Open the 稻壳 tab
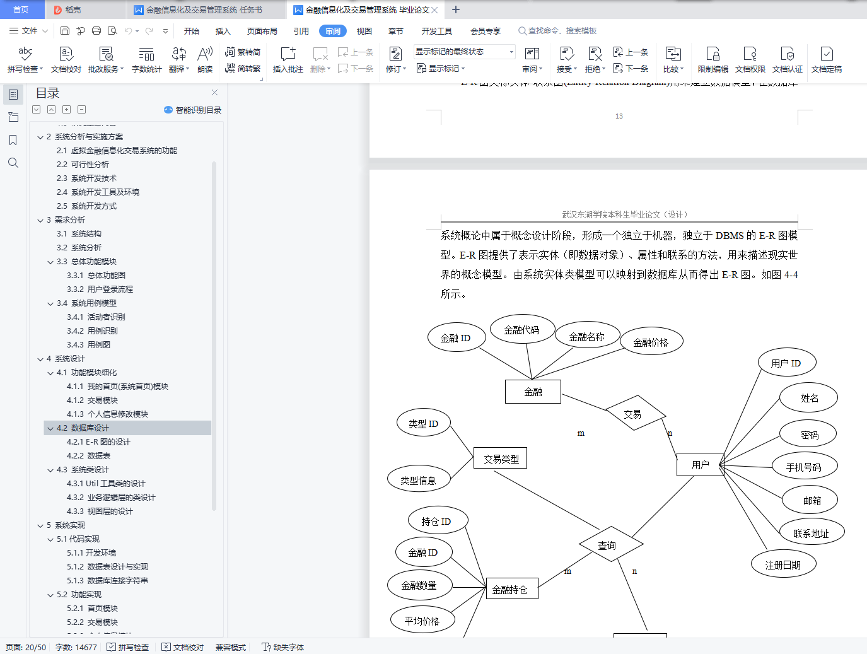This screenshot has width=867, height=654. tap(67, 10)
